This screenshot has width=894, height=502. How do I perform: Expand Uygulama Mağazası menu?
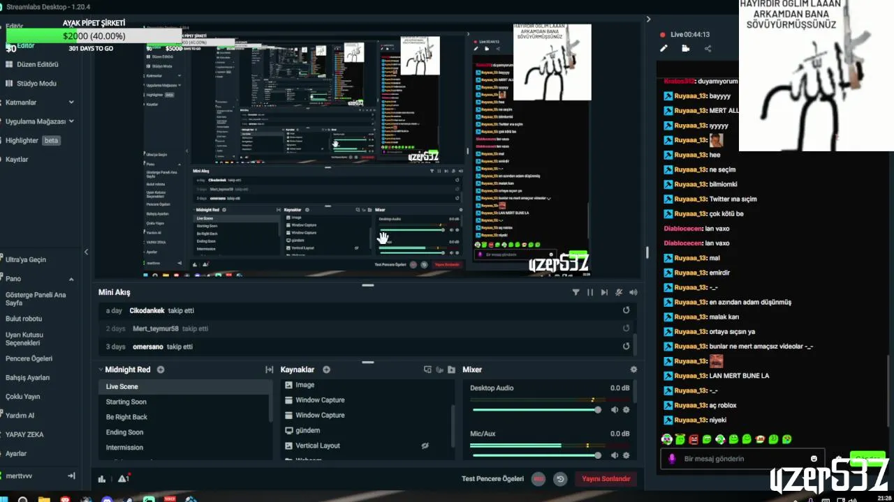[71, 121]
